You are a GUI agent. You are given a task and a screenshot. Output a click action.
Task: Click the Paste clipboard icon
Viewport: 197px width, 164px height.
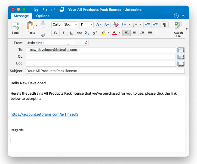coord(30,26)
